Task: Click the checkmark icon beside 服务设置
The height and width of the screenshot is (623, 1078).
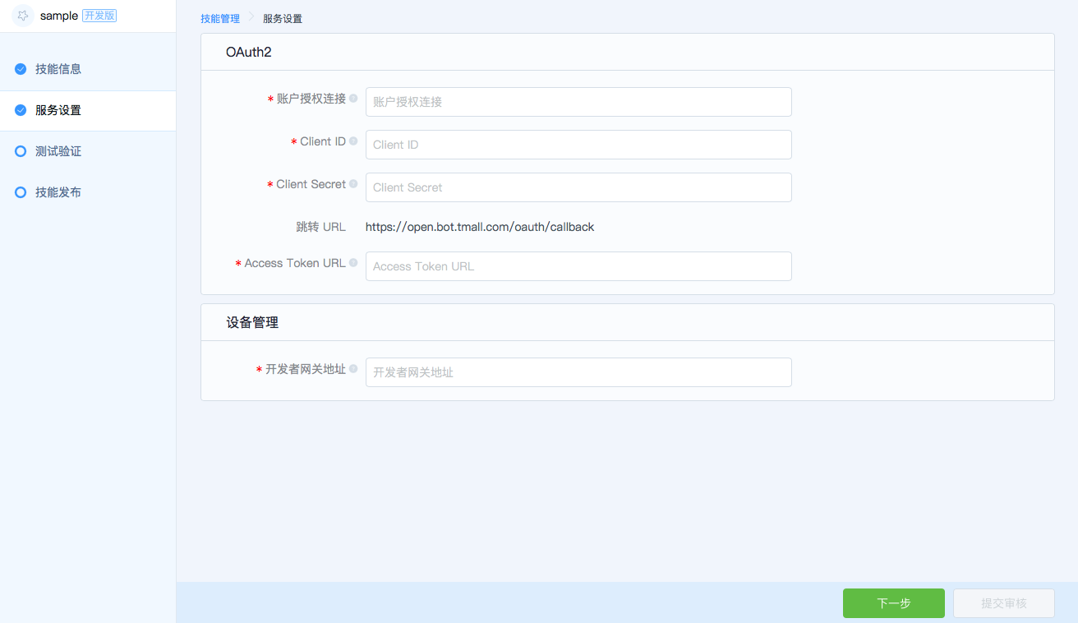Action: [21, 110]
